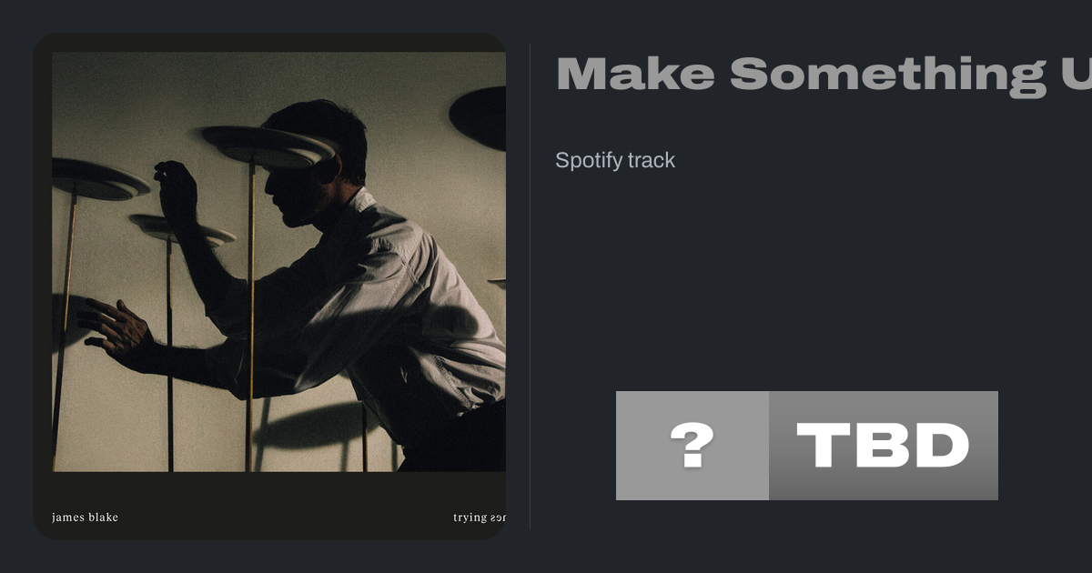Click 'james blake' text on the album cover
Viewport: 1092px width, 573px height.
tap(86, 518)
